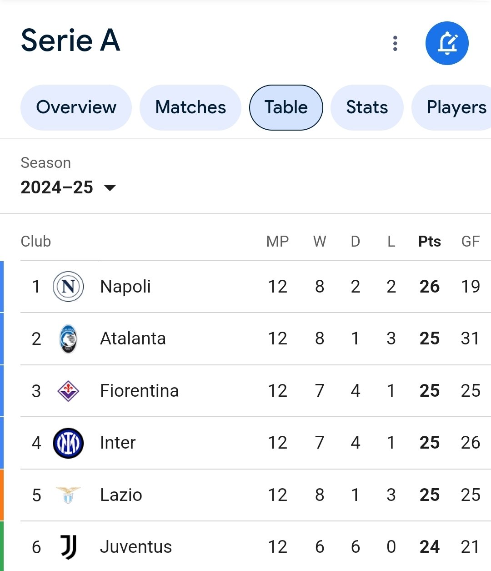The height and width of the screenshot is (571, 491).
Task: Switch to the Overview tab
Action: [x=76, y=107]
